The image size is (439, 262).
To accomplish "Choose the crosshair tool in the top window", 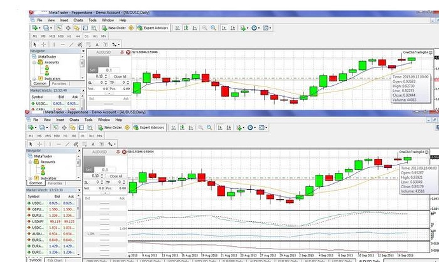I will coord(44,45).
